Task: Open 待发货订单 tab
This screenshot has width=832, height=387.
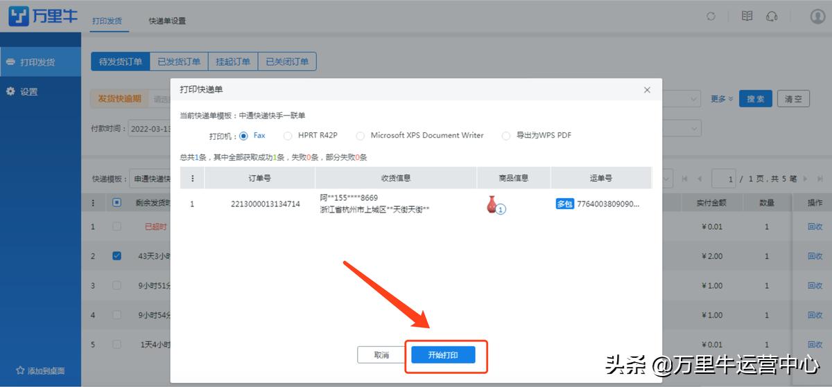Action: [120, 62]
